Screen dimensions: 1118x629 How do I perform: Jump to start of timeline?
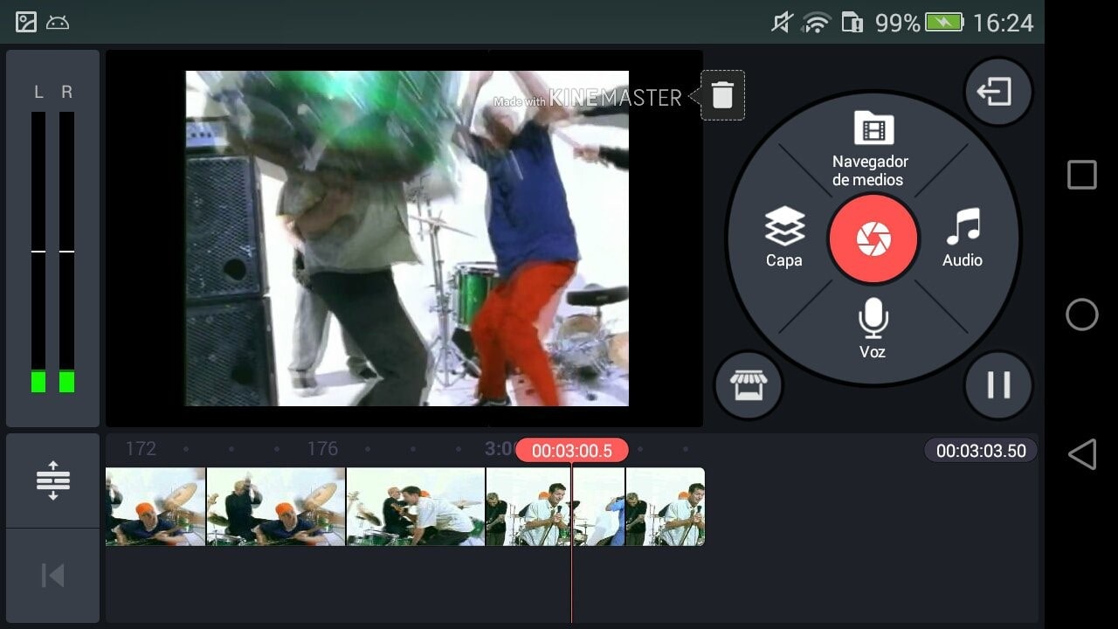[x=52, y=576]
